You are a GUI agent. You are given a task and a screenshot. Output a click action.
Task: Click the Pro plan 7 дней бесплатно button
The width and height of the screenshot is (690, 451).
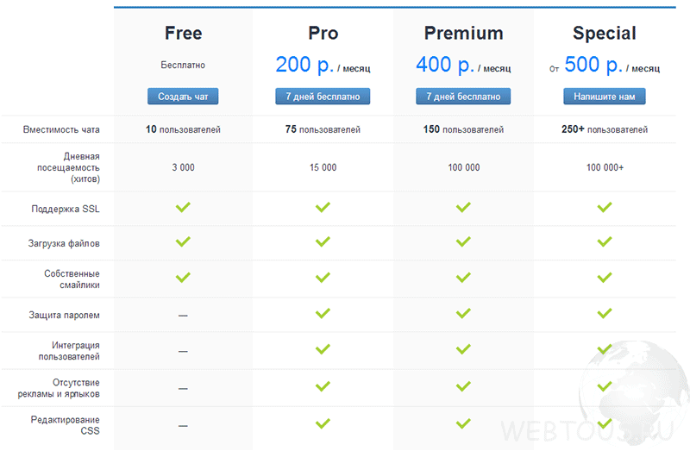(323, 97)
